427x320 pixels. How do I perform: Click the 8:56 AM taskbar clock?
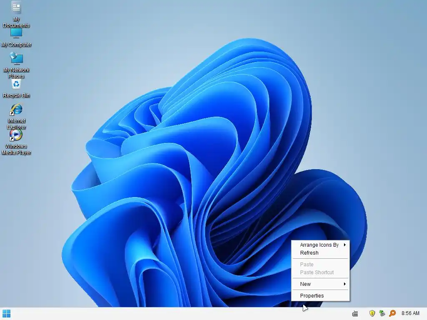click(x=410, y=313)
